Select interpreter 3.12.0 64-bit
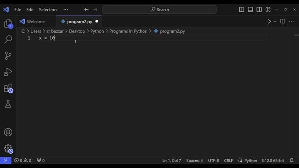Screen dimensions: 299x168 [x=272, y=161]
